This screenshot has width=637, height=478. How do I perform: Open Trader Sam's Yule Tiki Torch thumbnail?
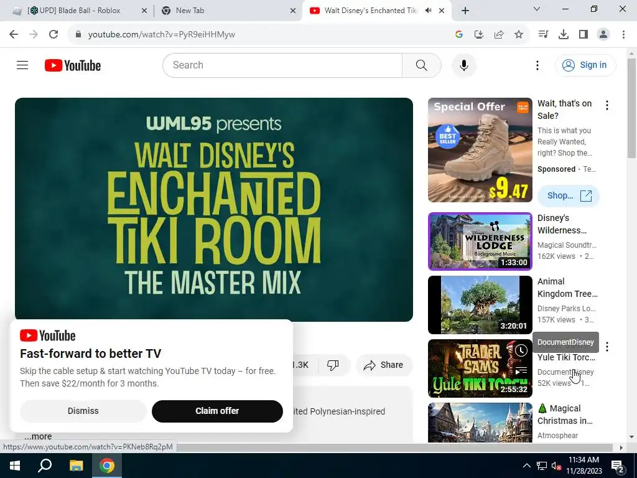coord(480,368)
